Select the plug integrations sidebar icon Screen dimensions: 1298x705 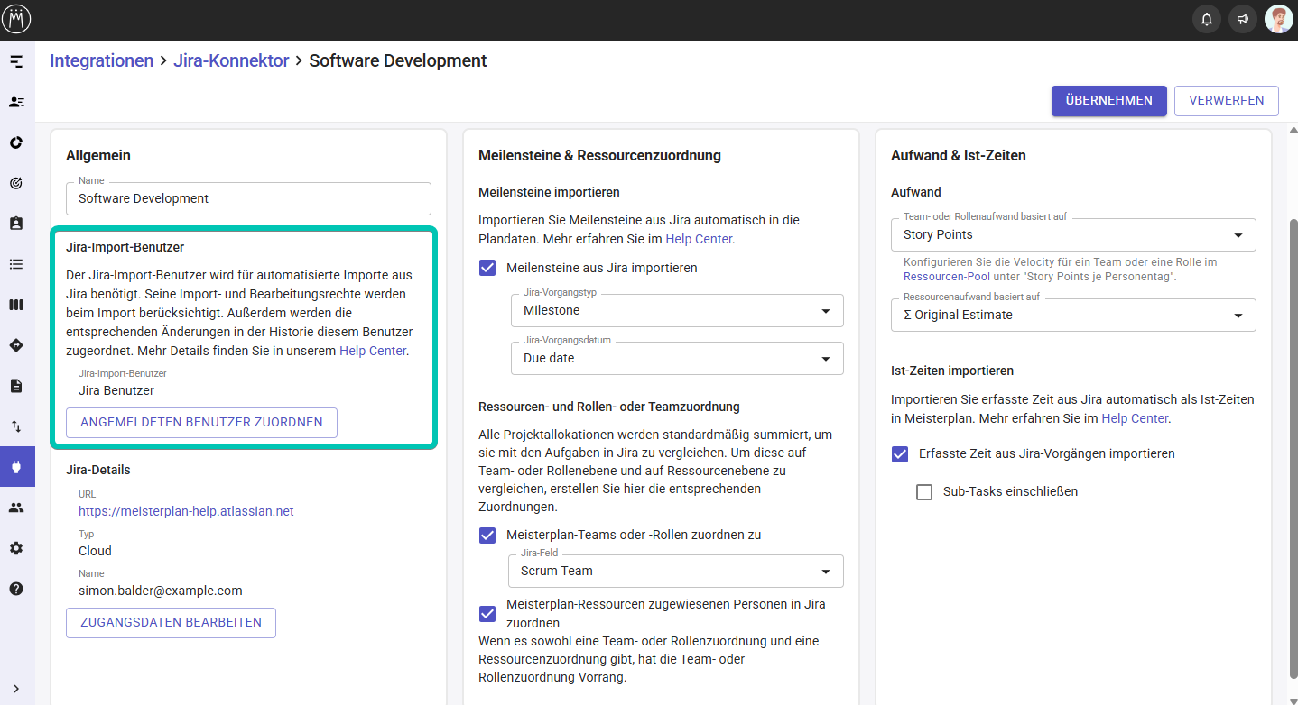point(16,467)
